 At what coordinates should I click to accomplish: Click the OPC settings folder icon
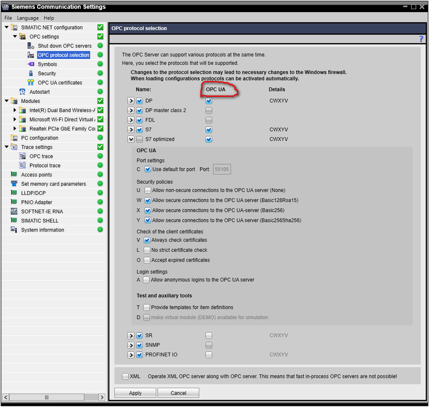pos(22,37)
